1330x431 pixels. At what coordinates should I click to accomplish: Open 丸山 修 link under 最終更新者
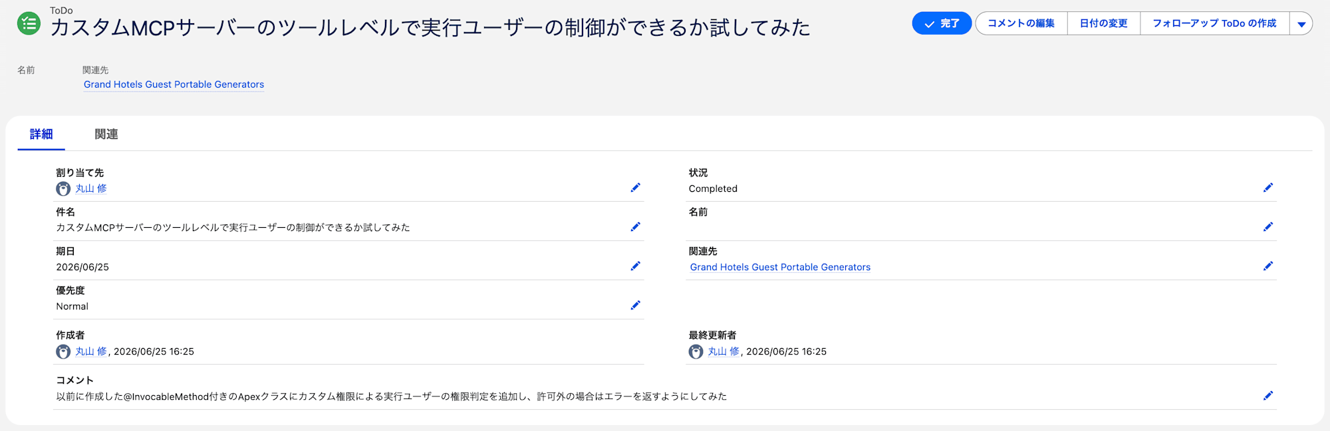[724, 351]
